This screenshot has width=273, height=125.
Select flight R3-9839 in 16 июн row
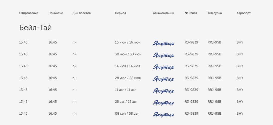pyautogui.click(x=191, y=42)
